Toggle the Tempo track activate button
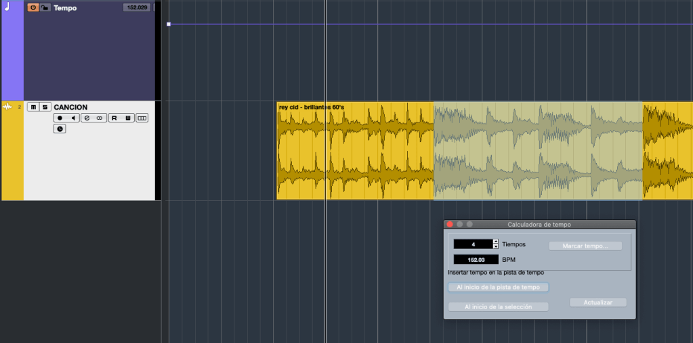The image size is (693, 343). 33,7
